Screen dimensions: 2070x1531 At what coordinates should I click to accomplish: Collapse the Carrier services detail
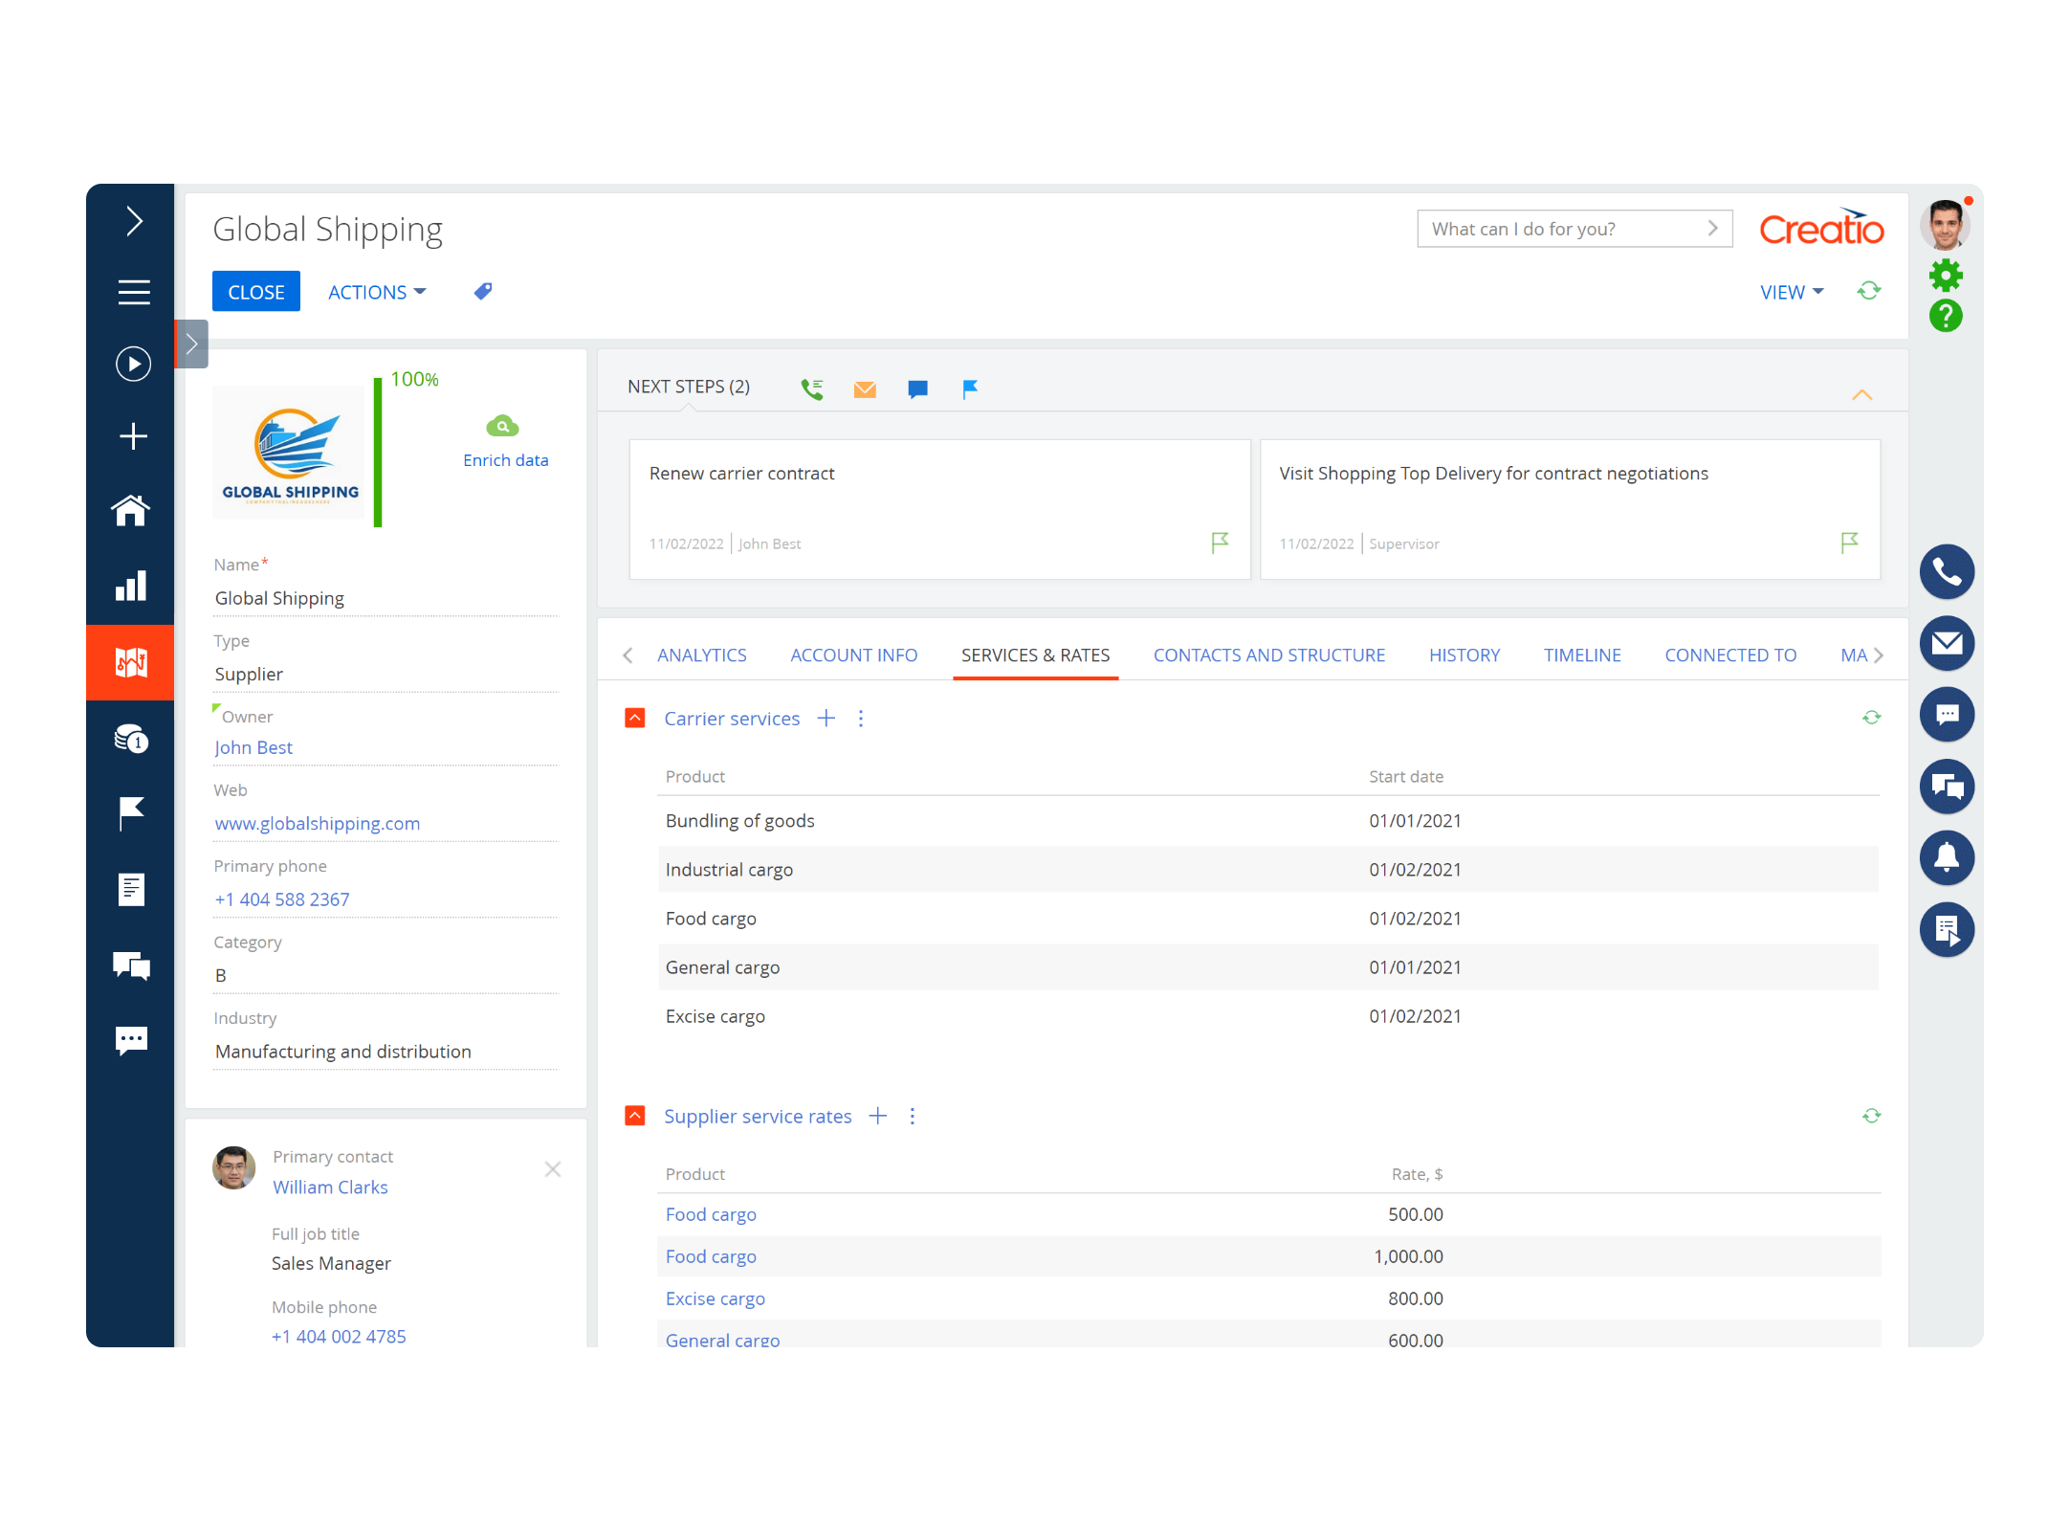click(x=635, y=719)
